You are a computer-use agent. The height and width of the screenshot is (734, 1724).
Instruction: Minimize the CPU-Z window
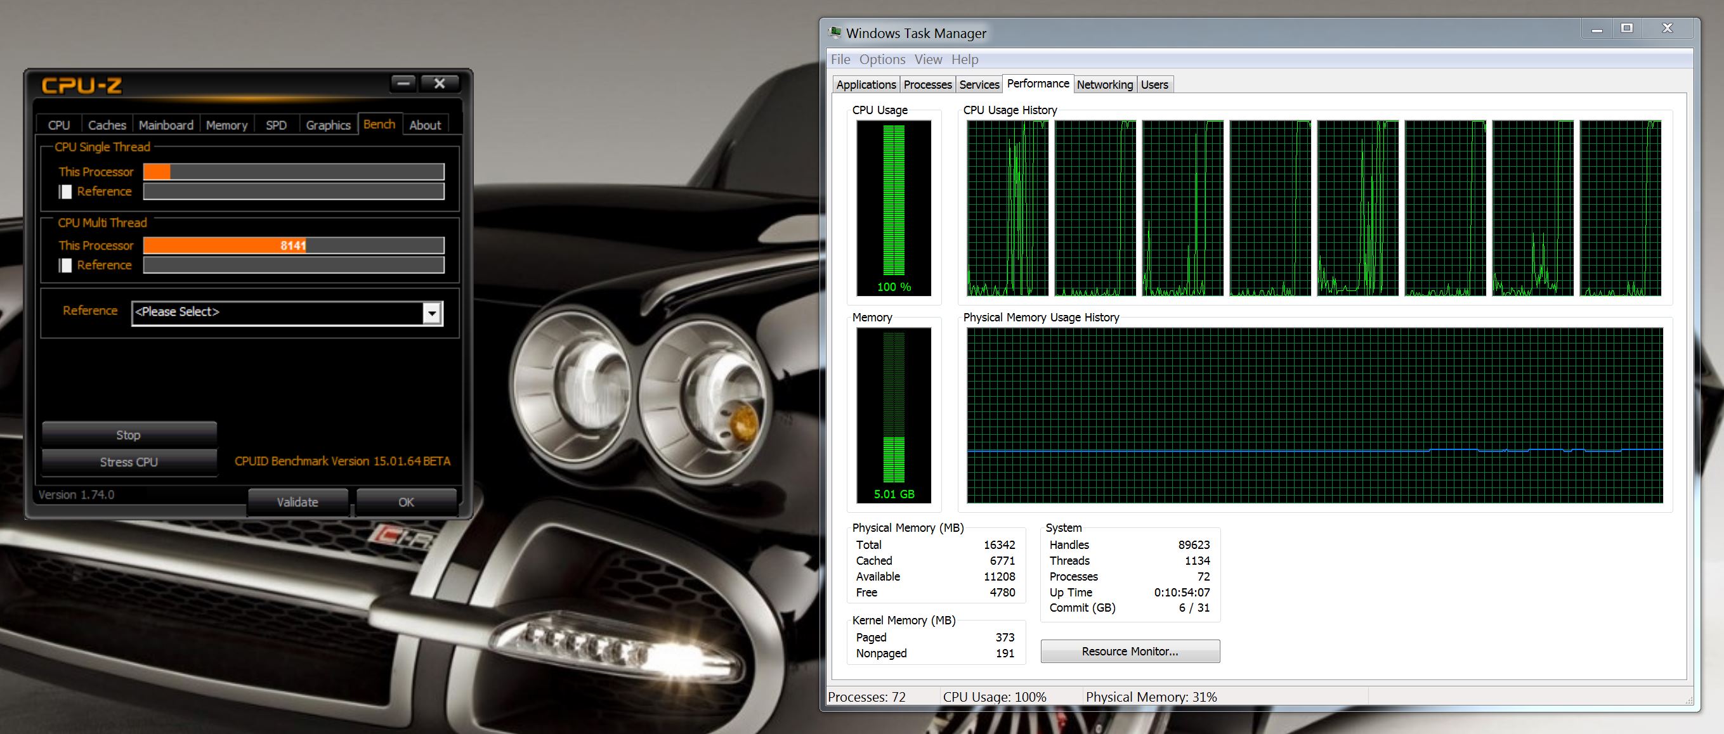[403, 84]
